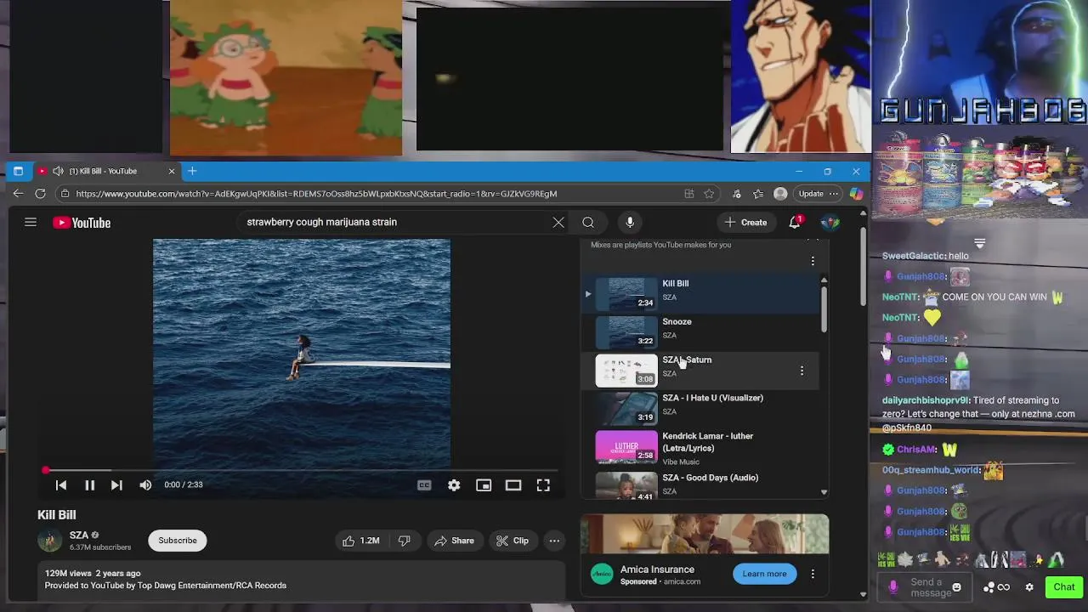Dislike the Kill Bill video
Viewport: 1088px width, 612px height.
coord(405,541)
